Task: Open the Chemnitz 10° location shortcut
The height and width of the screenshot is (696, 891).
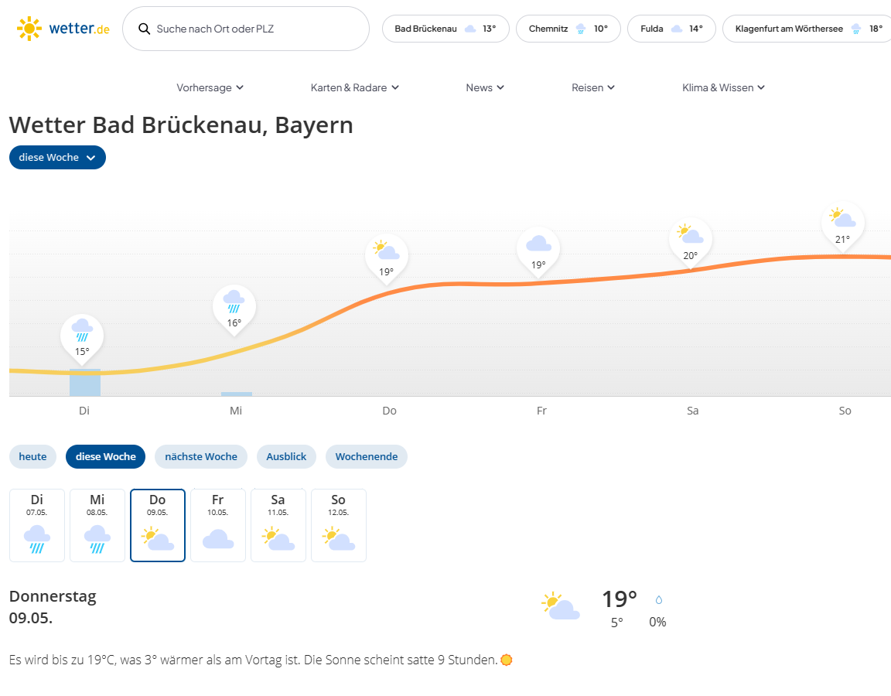Action: [x=568, y=29]
